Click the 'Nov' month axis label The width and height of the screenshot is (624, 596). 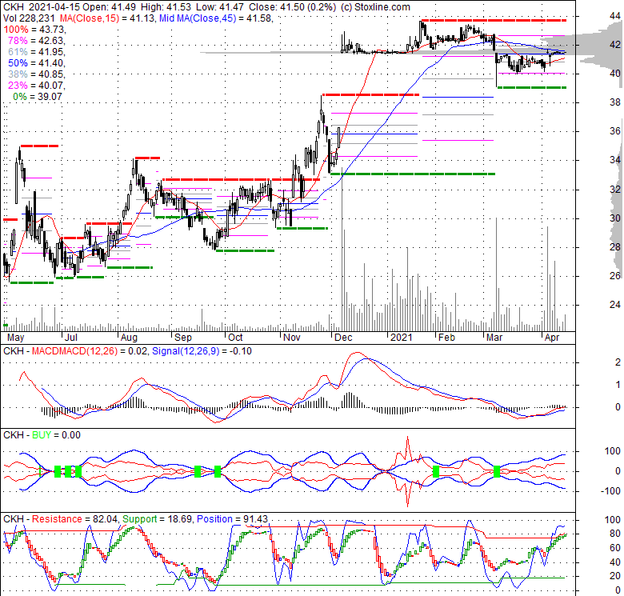292,338
